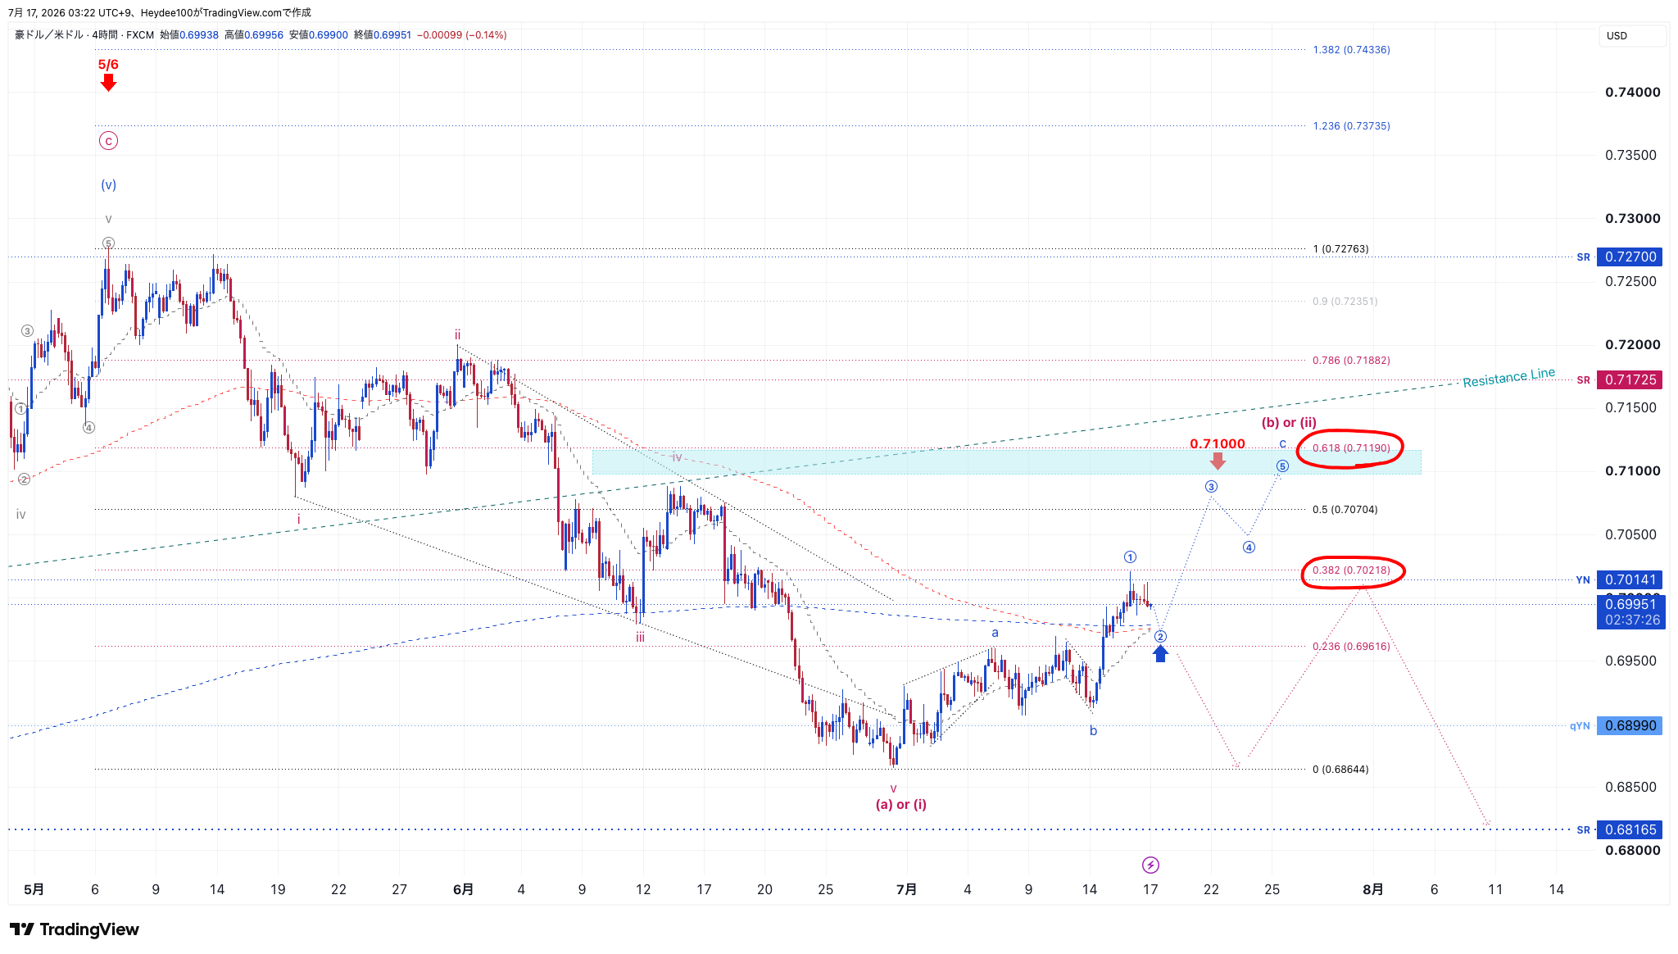The width and height of the screenshot is (1678, 954).
Task: Click the 0.68000 price axis label
Action: click(x=1632, y=850)
